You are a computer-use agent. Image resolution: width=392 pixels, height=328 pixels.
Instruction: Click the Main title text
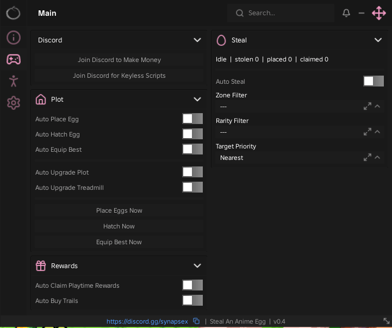[x=47, y=13]
